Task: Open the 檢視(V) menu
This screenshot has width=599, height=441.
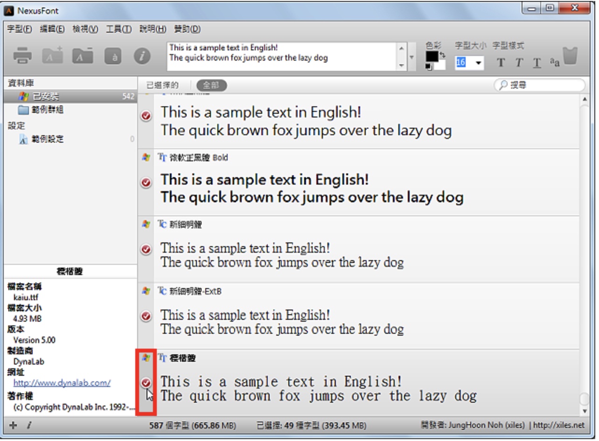Action: click(x=85, y=29)
